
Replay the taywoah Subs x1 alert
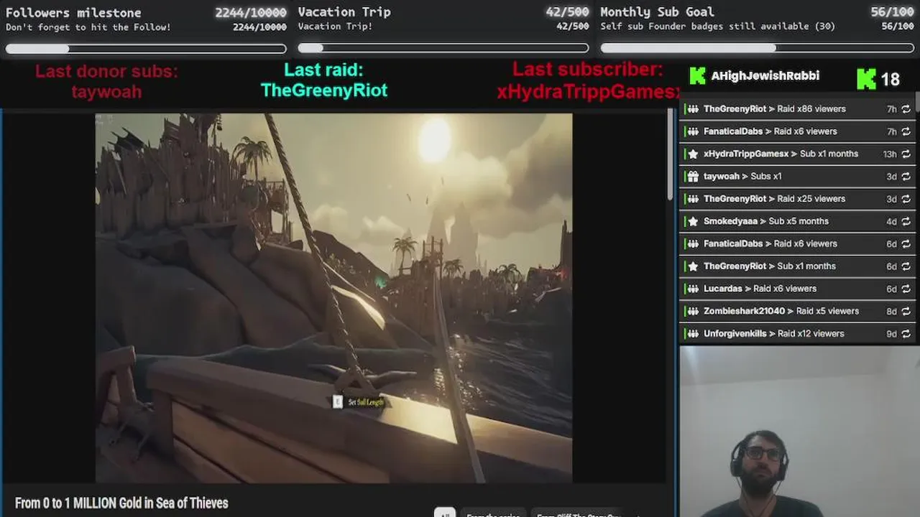tap(906, 176)
